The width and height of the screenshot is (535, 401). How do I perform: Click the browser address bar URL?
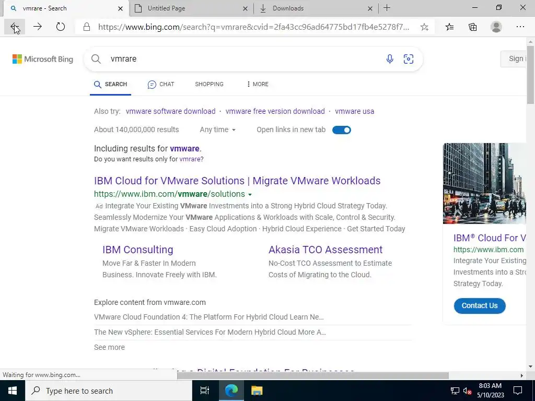click(x=254, y=27)
